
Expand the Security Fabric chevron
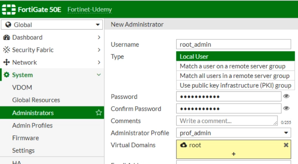pos(99,50)
